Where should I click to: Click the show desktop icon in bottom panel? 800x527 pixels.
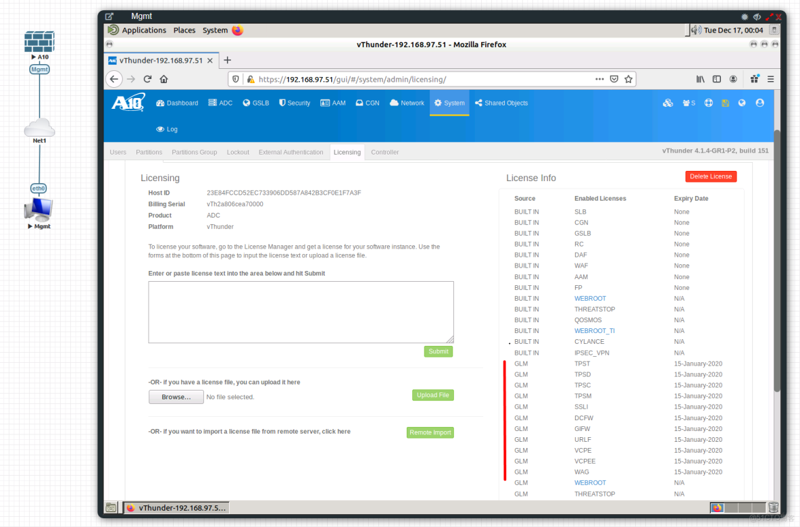click(111, 507)
